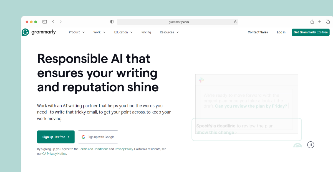Click the Log in link
The width and height of the screenshot is (333, 172).
tap(281, 32)
